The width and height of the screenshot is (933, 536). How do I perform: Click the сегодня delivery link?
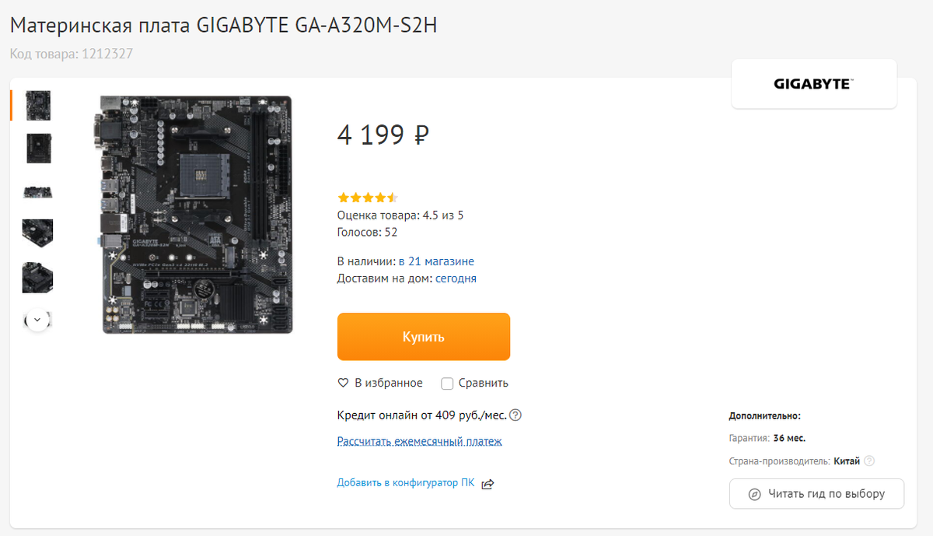456,279
